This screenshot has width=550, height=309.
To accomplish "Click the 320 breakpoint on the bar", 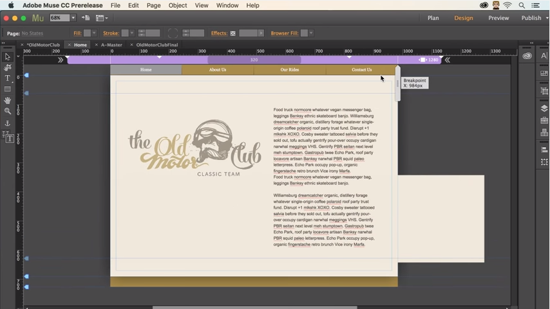I will (x=254, y=60).
